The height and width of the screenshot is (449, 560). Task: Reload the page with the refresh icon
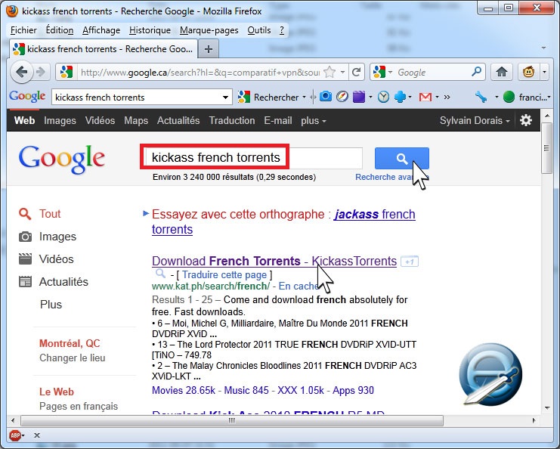coord(356,73)
